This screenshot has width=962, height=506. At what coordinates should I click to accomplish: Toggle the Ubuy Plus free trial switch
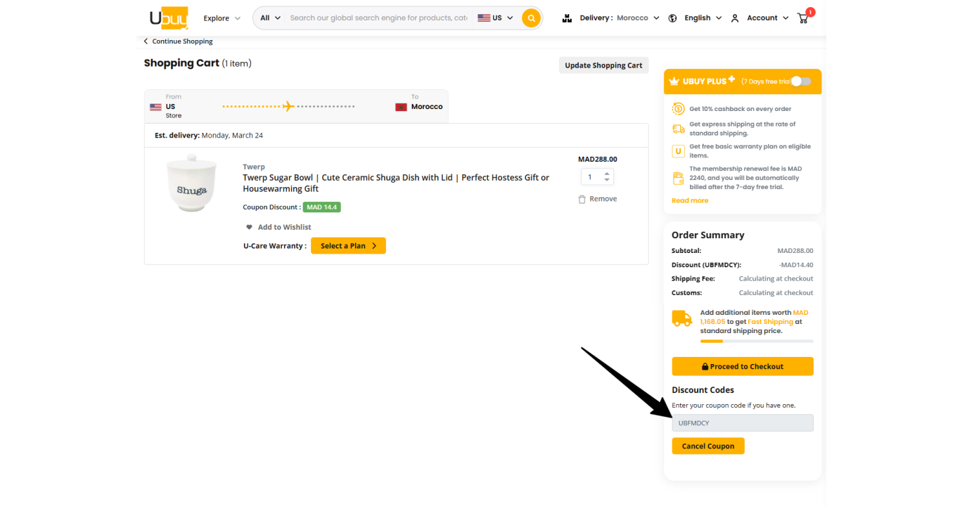801,82
